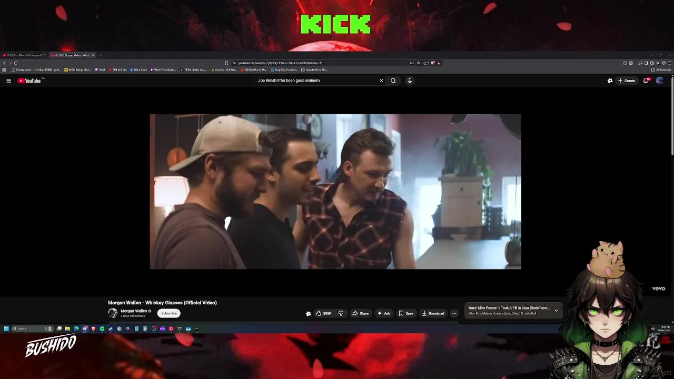Open the Twitch bookmark
This screenshot has width=674, height=379.
(x=101, y=69)
